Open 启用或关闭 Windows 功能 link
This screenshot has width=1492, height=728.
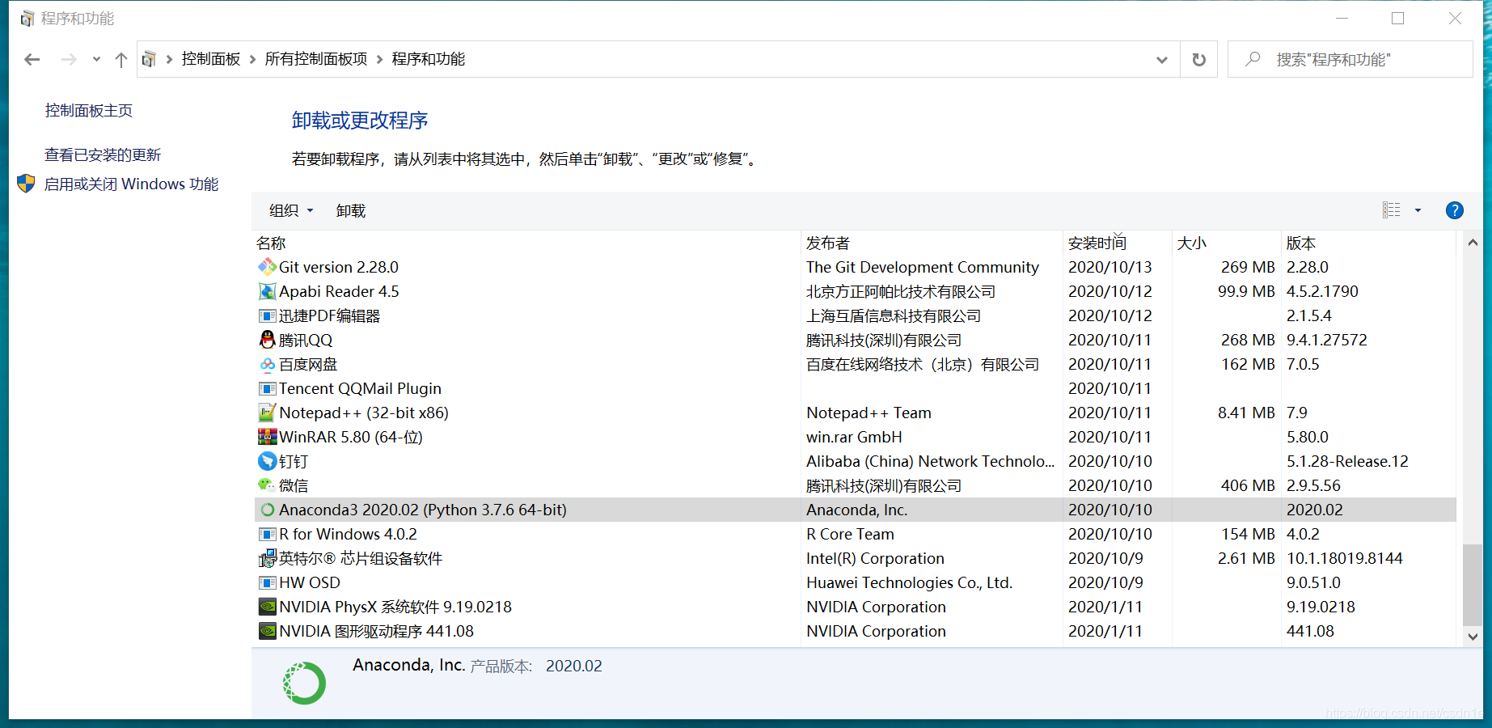tap(131, 184)
